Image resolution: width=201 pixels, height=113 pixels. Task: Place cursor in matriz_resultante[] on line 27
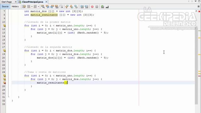click(x=52, y=83)
